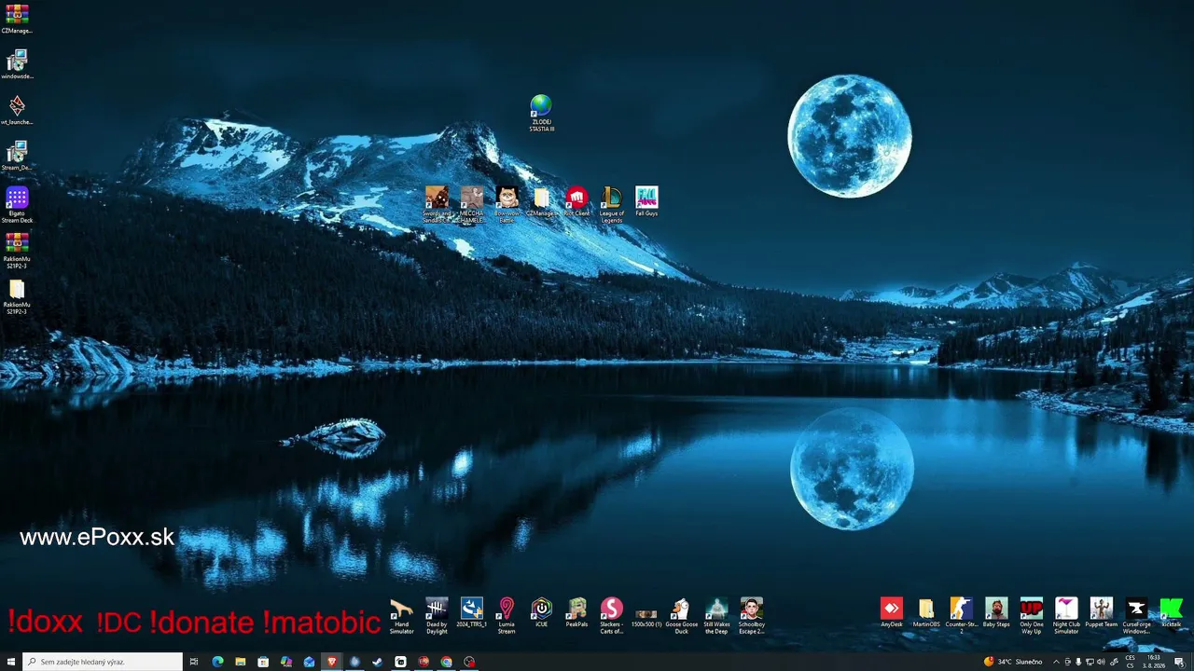The height and width of the screenshot is (671, 1194).
Task: Open the Windows Start menu
Action: pyautogui.click(x=11, y=662)
